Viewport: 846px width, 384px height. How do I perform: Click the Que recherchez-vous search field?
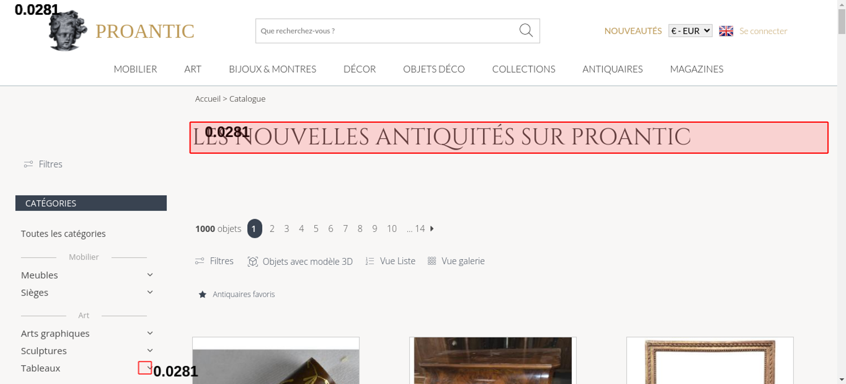(387, 31)
